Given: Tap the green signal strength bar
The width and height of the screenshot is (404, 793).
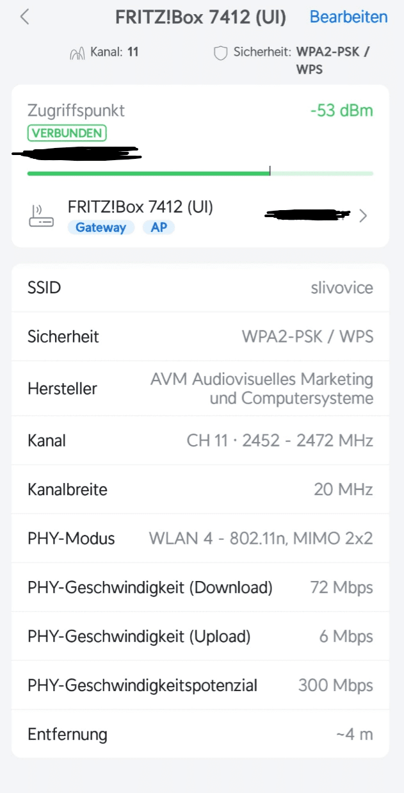Looking at the screenshot, I should (148, 173).
